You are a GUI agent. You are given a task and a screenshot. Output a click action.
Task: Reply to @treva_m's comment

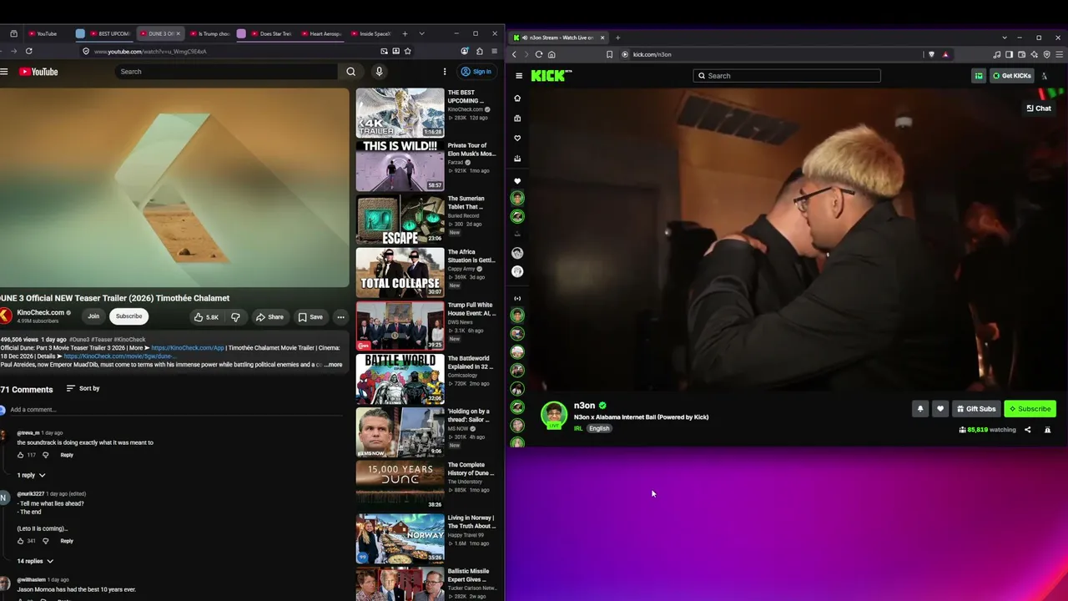pos(67,455)
